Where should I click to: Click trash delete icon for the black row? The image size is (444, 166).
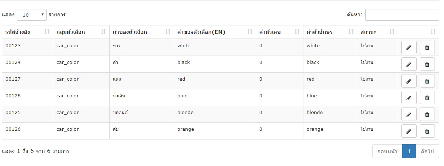[x=427, y=64]
